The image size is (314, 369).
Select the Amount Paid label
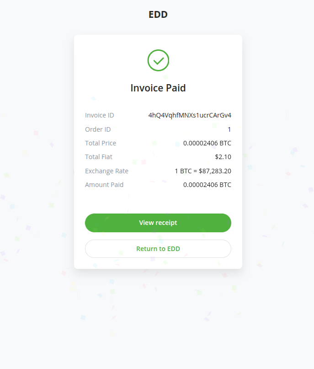104,185
